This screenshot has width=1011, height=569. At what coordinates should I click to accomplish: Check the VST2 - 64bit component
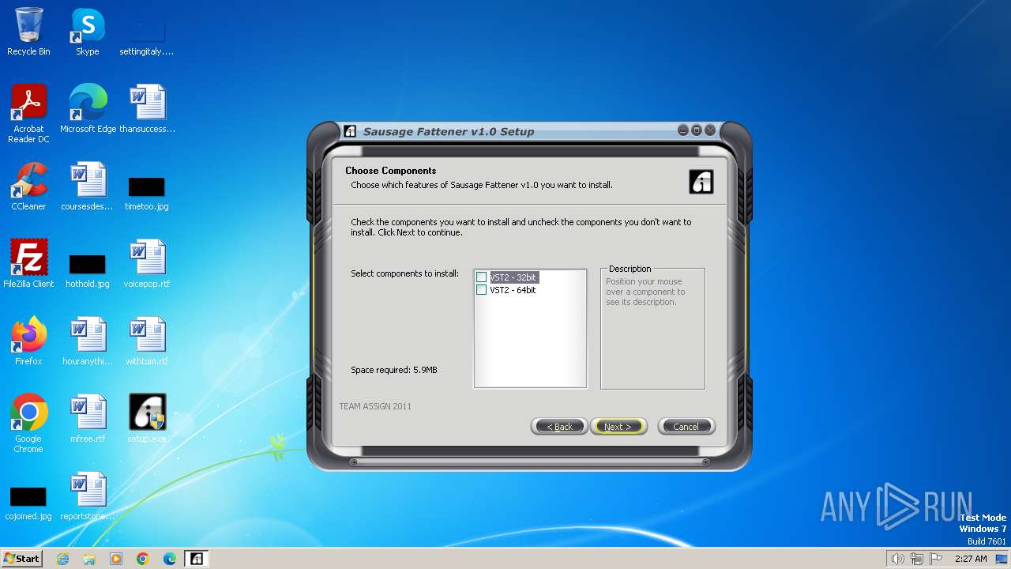482,290
